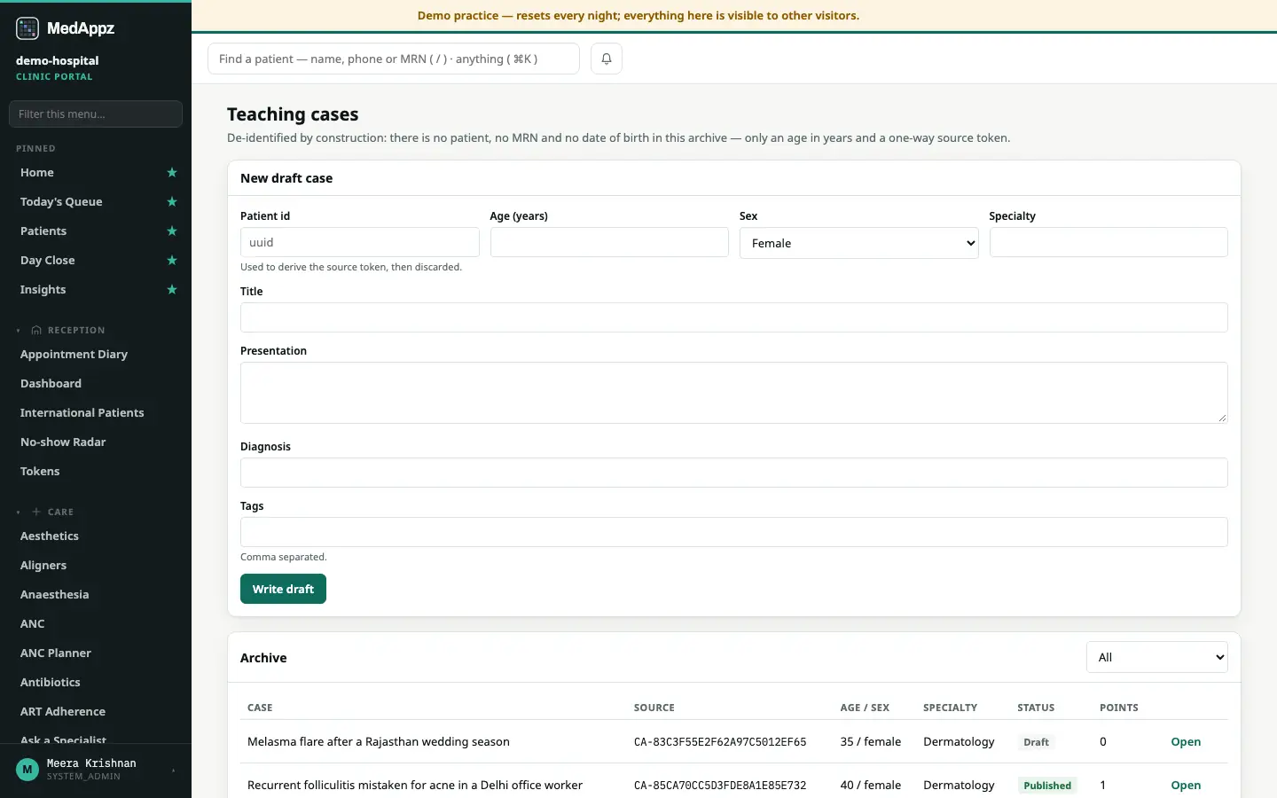The height and width of the screenshot is (798, 1277).
Task: Click the demo-hospital clinic name
Action: pyautogui.click(x=58, y=60)
